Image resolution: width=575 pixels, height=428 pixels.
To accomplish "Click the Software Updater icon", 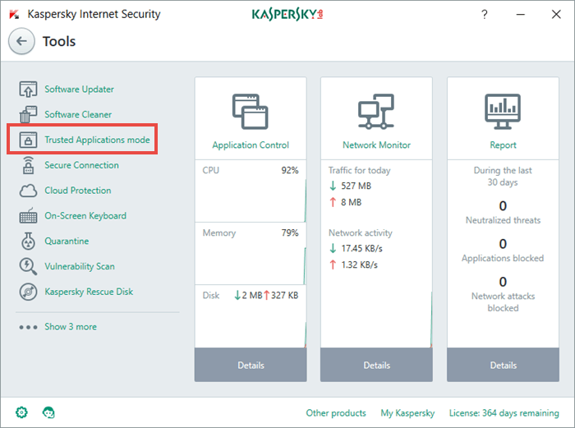I will (x=28, y=89).
